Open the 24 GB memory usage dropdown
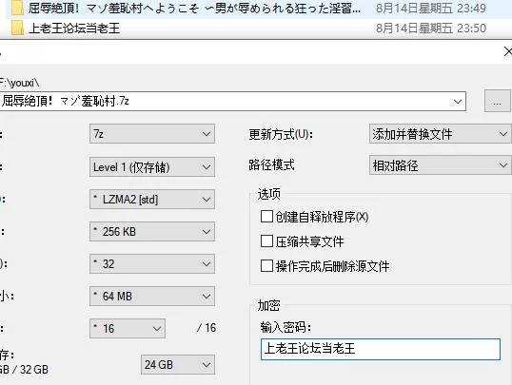Image resolution: width=512 pixels, height=385 pixels. tap(178, 364)
